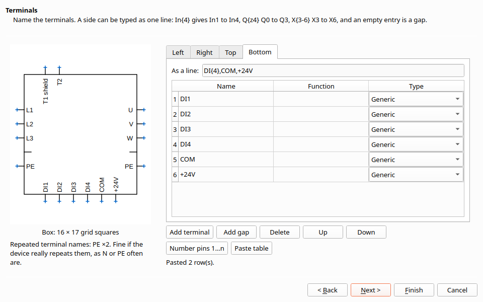
Task: Expand Type dropdown for COM row
Action: [x=416, y=160]
